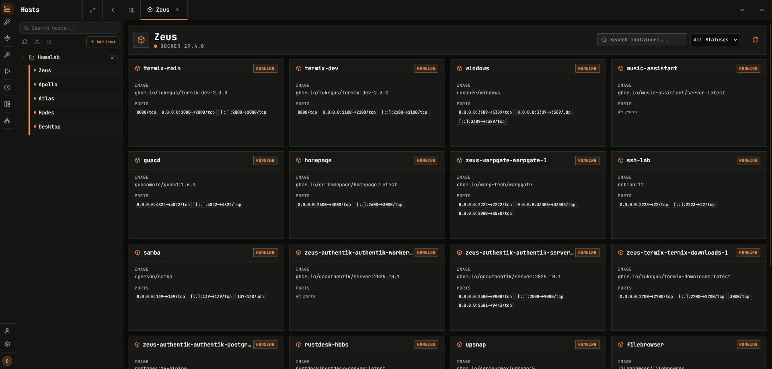Click RUNNING badge on termix-main

(x=265, y=68)
